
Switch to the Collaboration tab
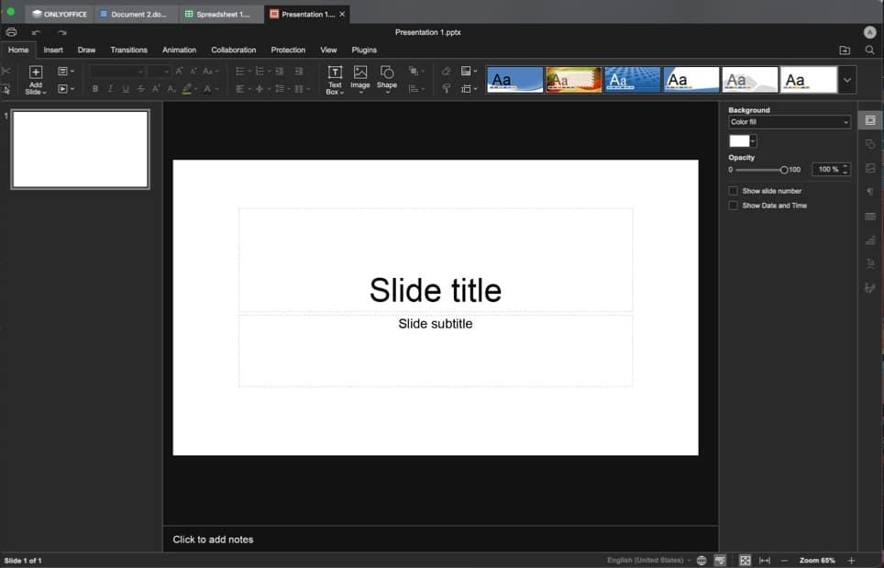[x=234, y=50]
